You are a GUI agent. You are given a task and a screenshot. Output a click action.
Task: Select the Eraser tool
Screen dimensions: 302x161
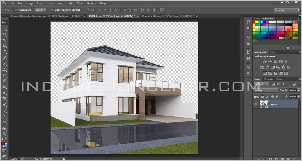[x=4, y=81]
